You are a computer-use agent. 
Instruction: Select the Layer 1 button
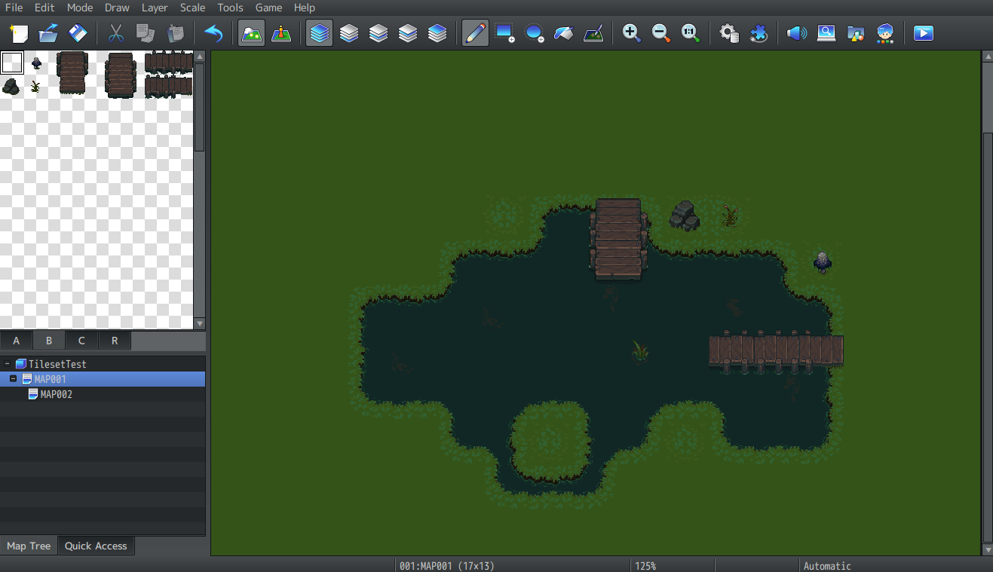(349, 33)
